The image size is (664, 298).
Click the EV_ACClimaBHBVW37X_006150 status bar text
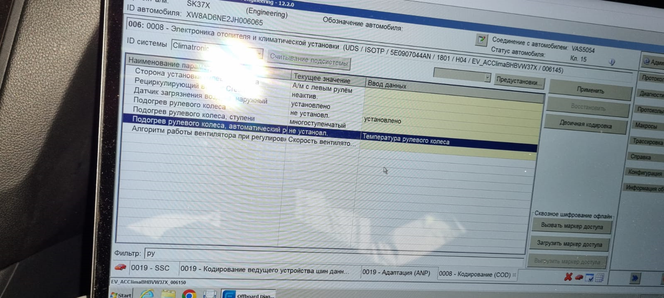pyautogui.click(x=149, y=282)
